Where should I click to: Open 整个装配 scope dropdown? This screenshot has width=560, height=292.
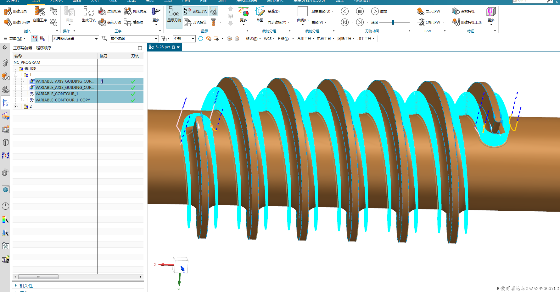(134, 39)
